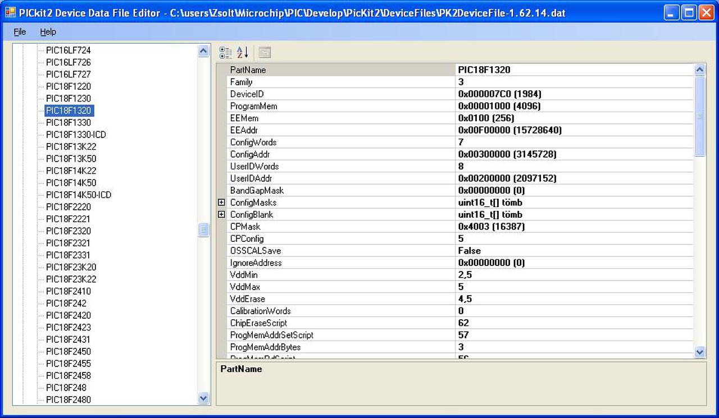This screenshot has height=418, width=719.
Task: Open the Help menu
Action: click(x=48, y=32)
